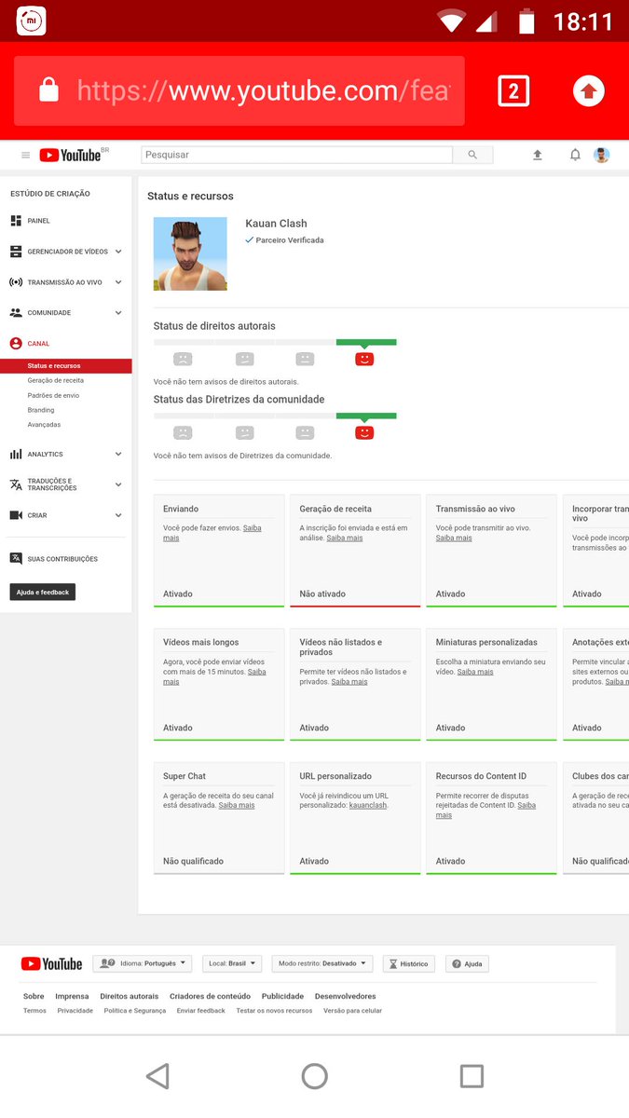
Task: Click the Gerenciador de vídeos icon
Action: [16, 252]
